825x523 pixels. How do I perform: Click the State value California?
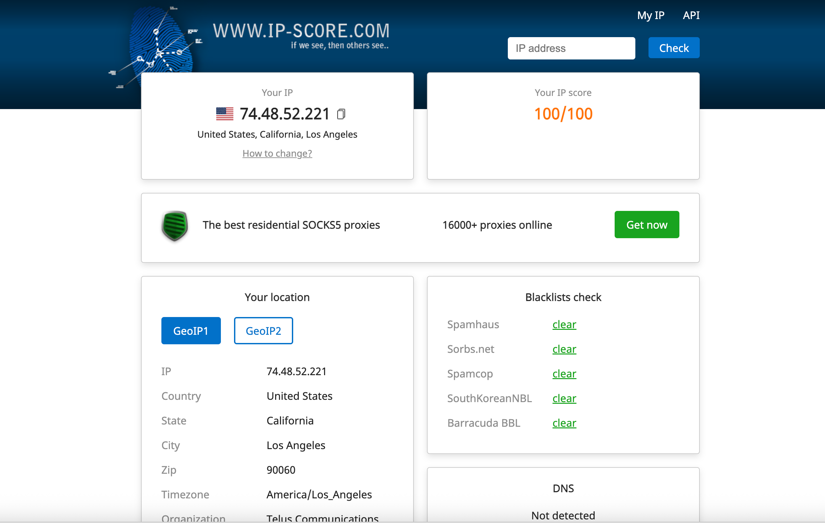(x=290, y=421)
